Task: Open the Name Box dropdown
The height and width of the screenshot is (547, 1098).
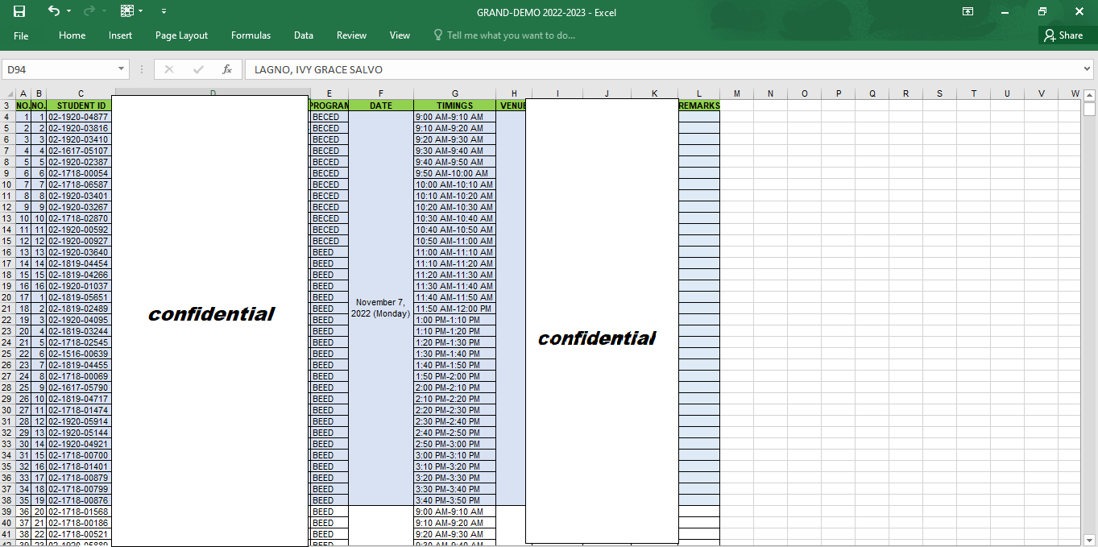Action: pyautogui.click(x=122, y=69)
